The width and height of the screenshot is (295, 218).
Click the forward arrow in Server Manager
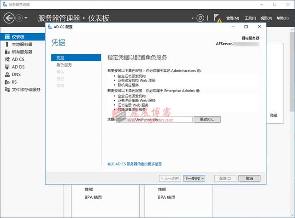pyautogui.click(x=19, y=18)
